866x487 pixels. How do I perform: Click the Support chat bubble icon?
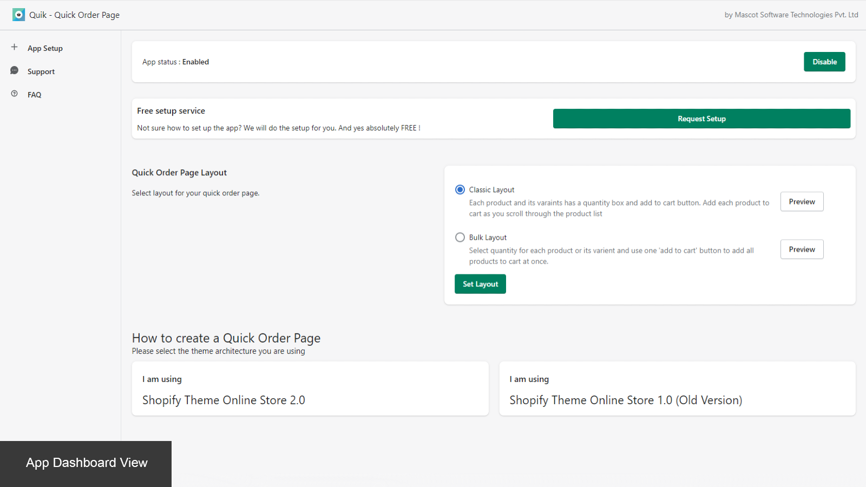tap(15, 71)
